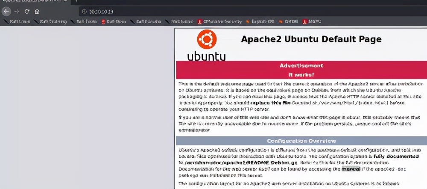
Task: Open the browser home page icon
Action: [37, 12]
